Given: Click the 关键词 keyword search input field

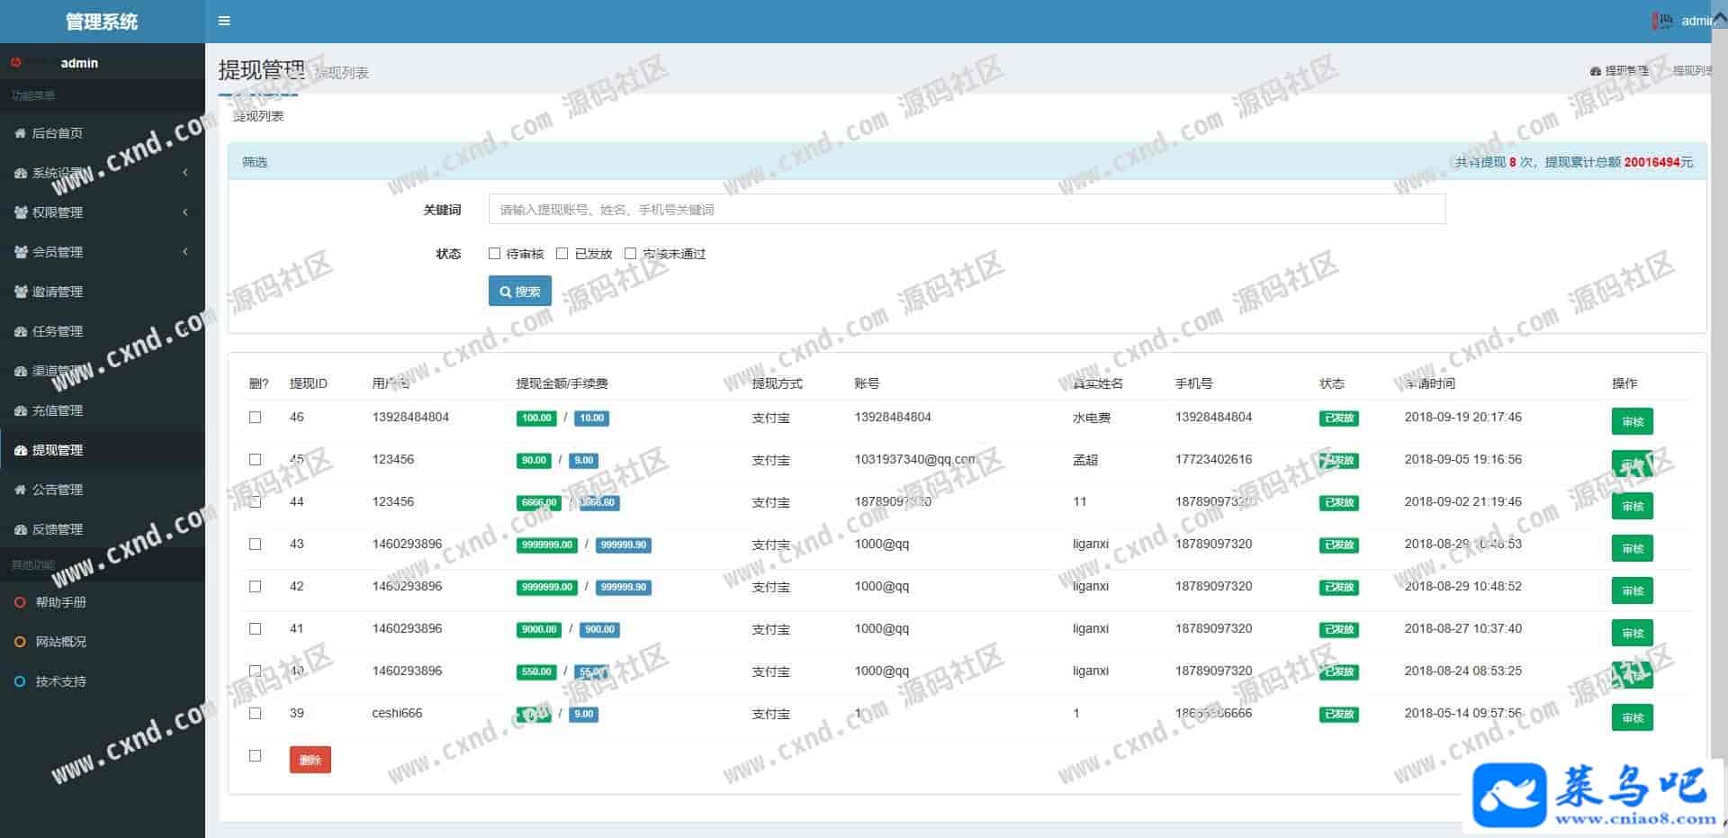Looking at the screenshot, I should point(967,210).
